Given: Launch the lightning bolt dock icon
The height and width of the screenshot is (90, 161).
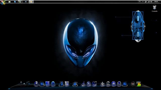Looking at the screenshot, I should click(x=119, y=84).
